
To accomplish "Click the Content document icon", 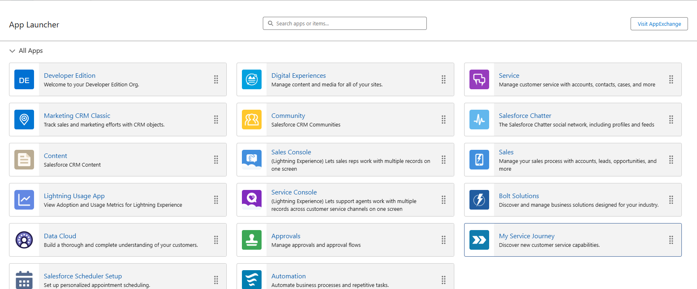I will 24,160.
